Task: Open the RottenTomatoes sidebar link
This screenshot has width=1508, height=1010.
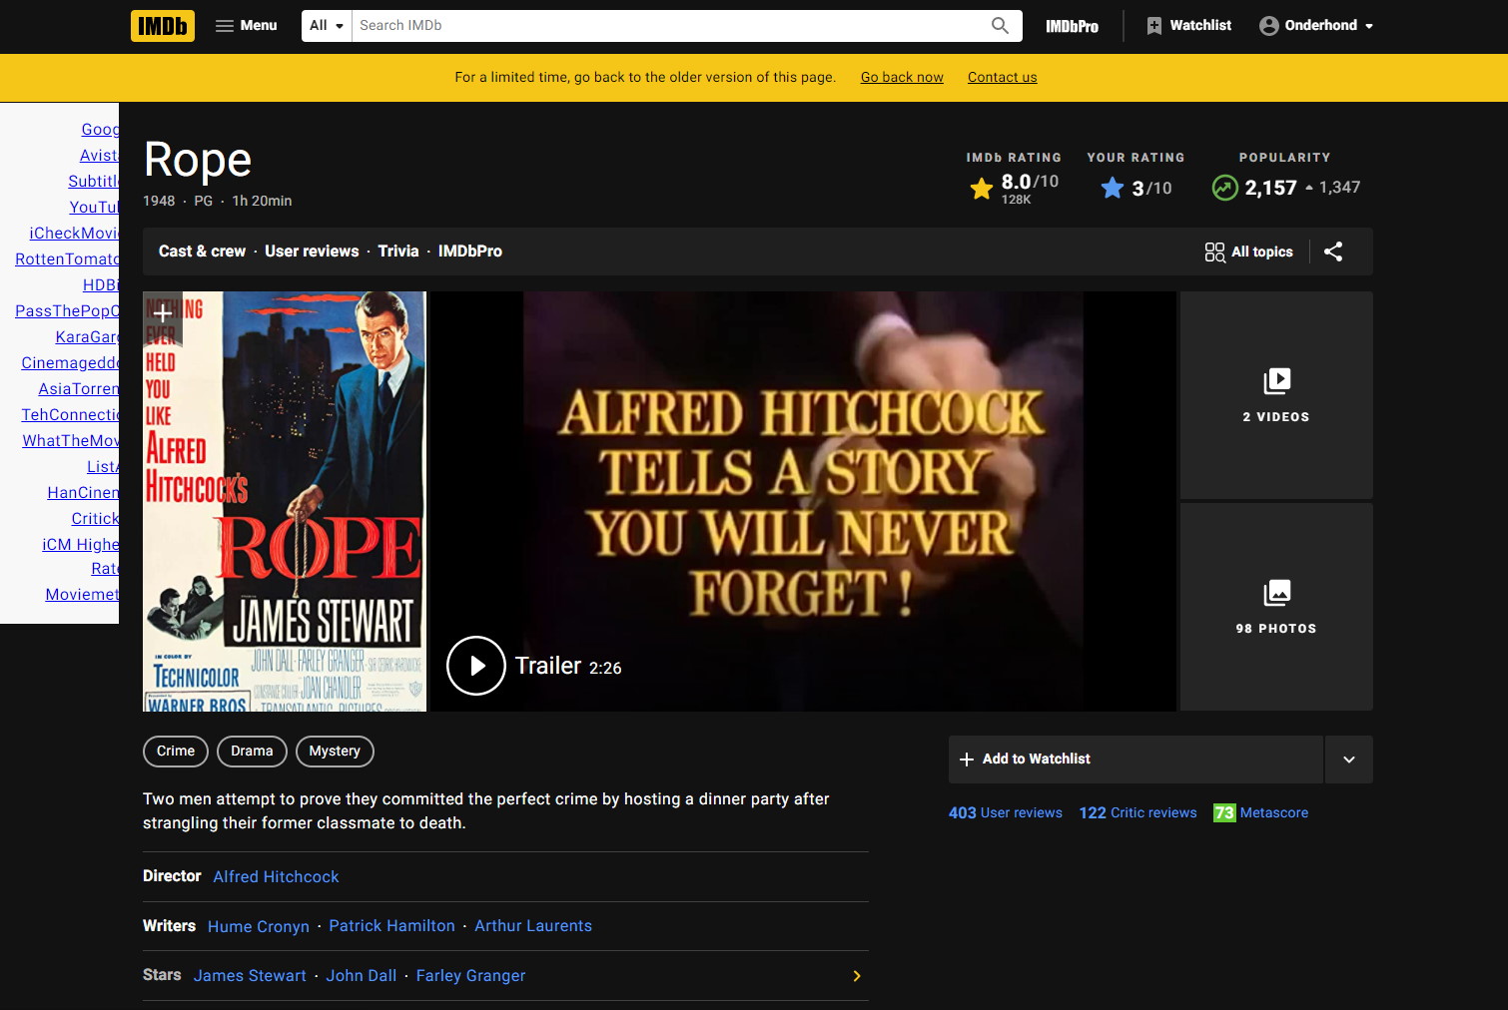Action: click(67, 259)
